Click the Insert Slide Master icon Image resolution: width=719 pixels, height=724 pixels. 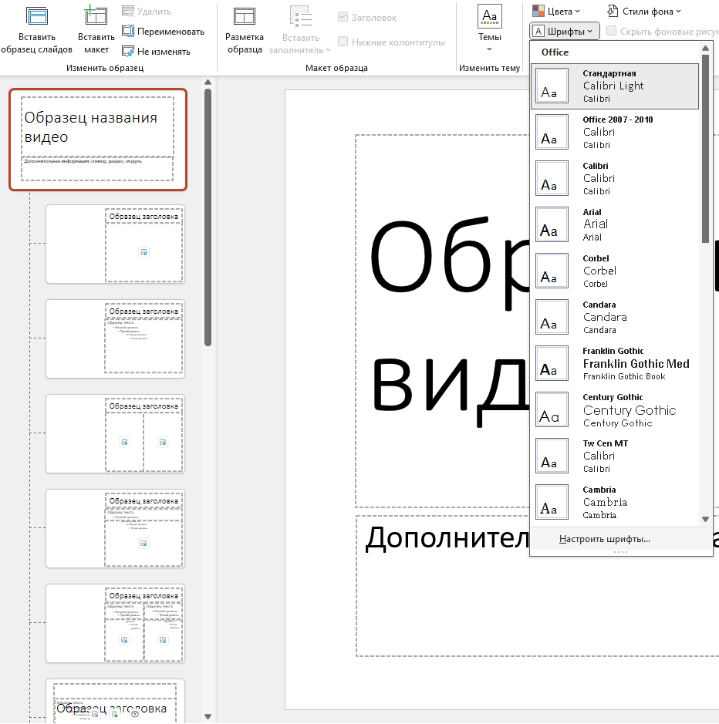tap(37, 17)
